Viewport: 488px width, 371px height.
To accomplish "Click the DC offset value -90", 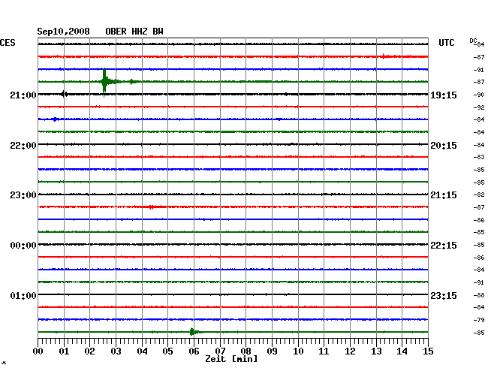I will tap(479, 95).
